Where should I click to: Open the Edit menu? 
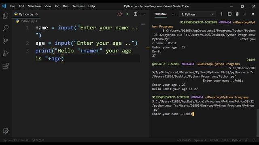[21, 6]
